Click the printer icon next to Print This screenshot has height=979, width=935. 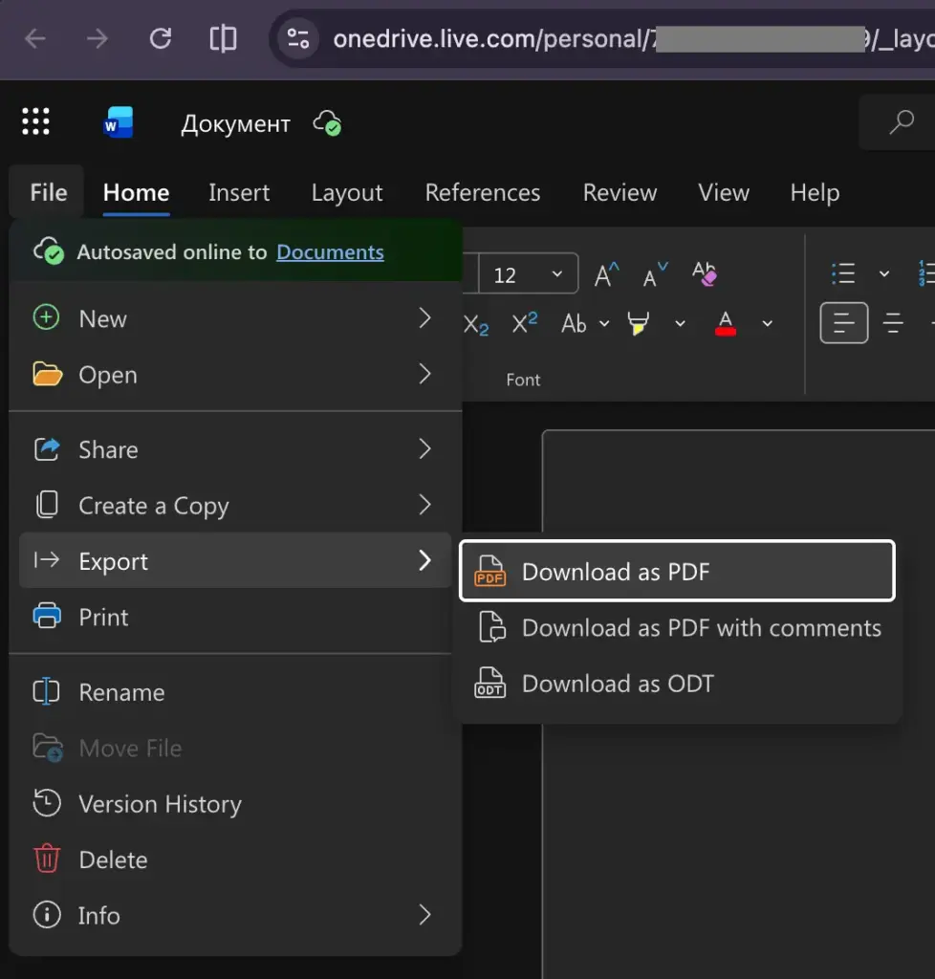pyautogui.click(x=47, y=616)
